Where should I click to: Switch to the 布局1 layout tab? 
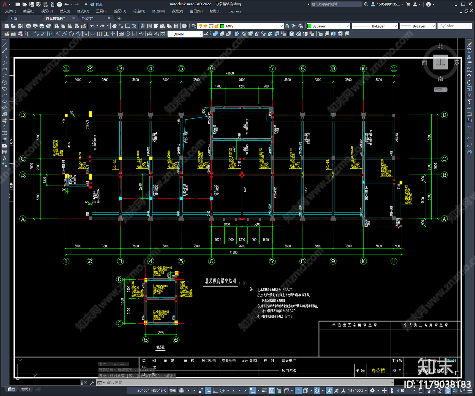pyautogui.click(x=26, y=389)
